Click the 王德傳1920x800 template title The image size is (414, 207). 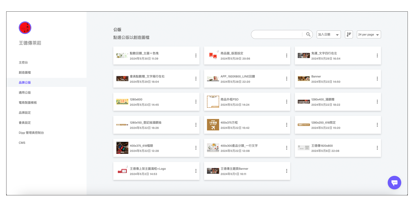pyautogui.click(x=322, y=146)
